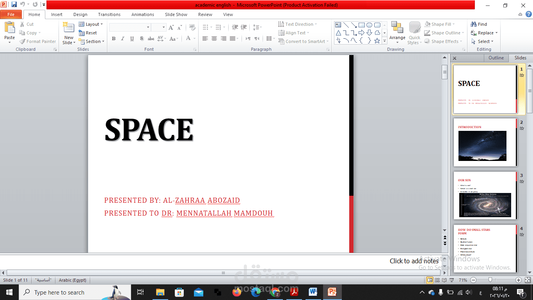
Task: Click the zoom in plus button
Action: (519, 280)
